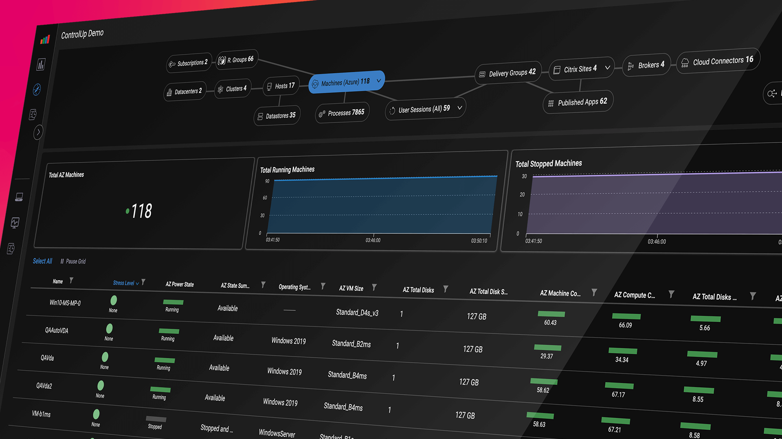This screenshot has width=782, height=439.
Task: Select the Hosts 17 node
Action: (x=281, y=86)
